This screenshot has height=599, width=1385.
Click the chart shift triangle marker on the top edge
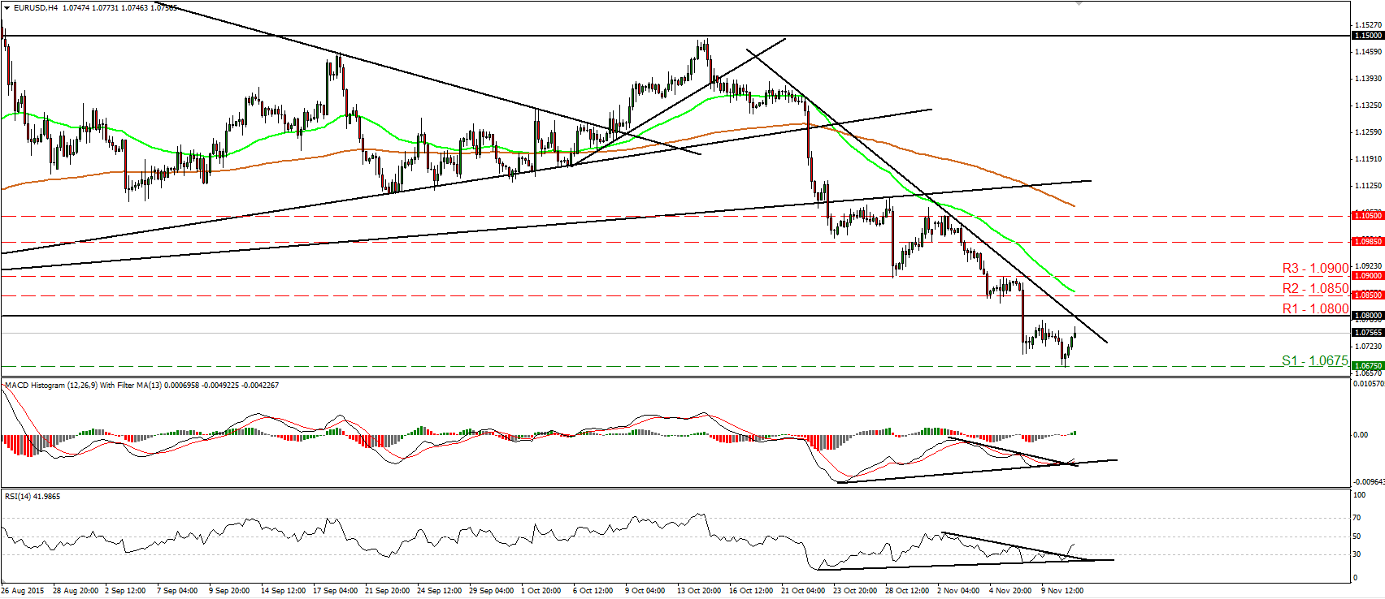point(1079,3)
